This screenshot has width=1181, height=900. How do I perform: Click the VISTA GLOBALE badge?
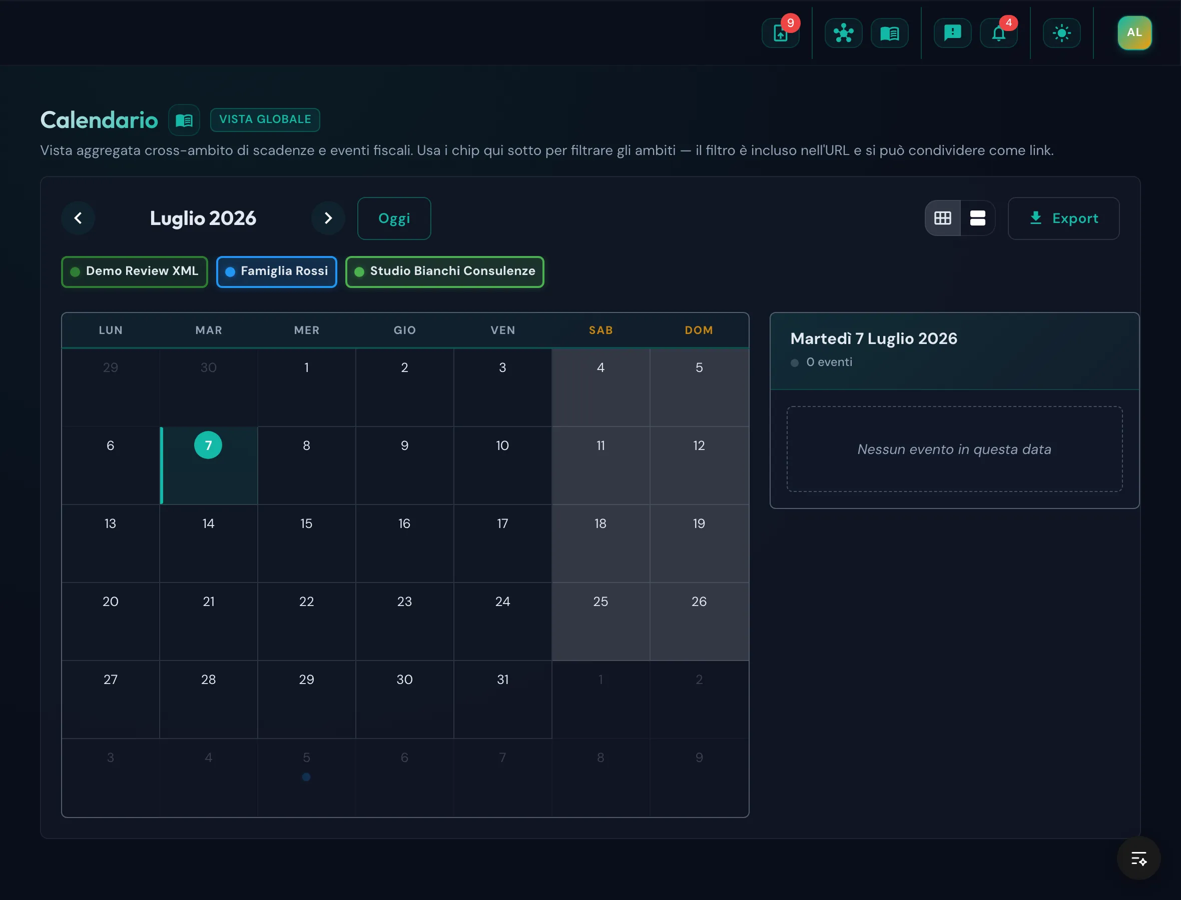click(265, 119)
